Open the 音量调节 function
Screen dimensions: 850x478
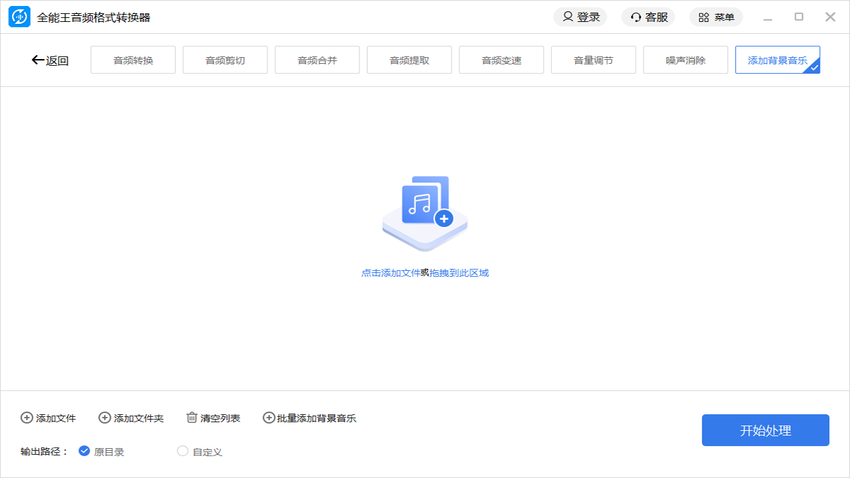pyautogui.click(x=593, y=59)
